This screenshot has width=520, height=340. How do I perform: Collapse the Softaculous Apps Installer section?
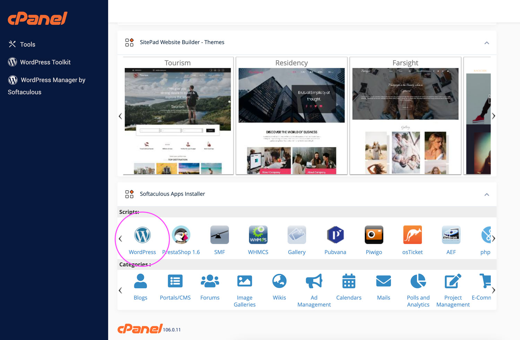click(x=487, y=194)
